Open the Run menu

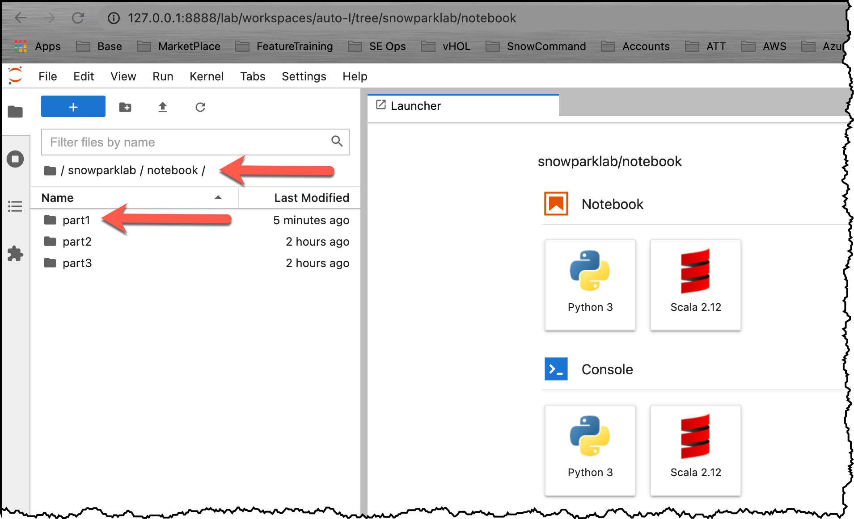[163, 76]
